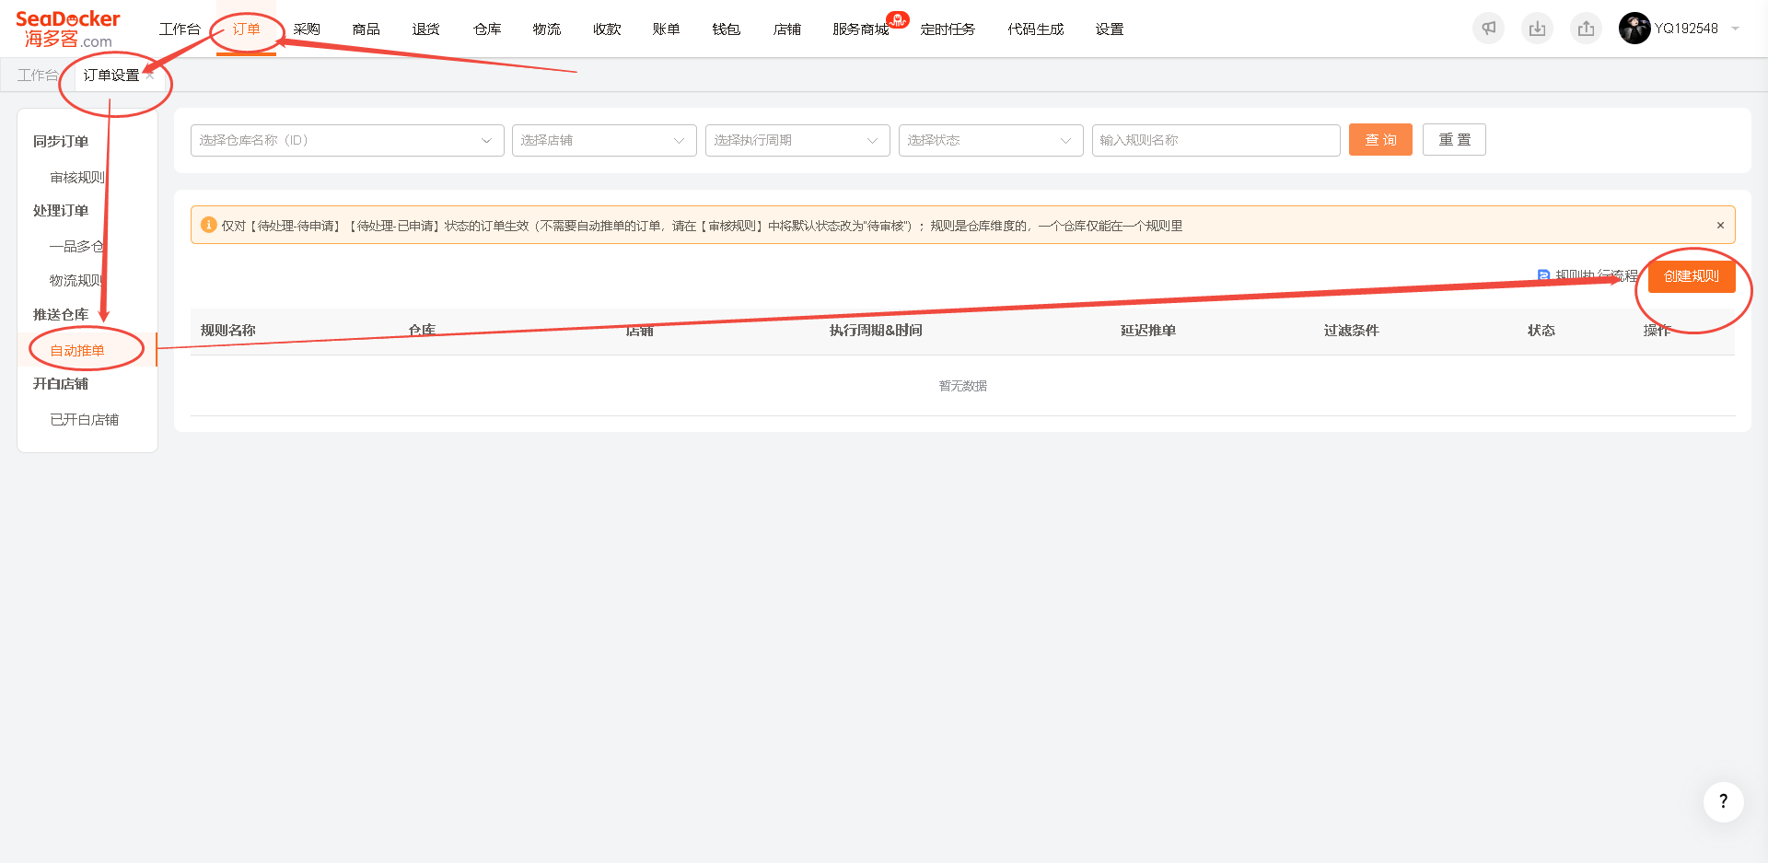This screenshot has height=863, width=1768.
Task: Select 审核规则 in sidebar
Action: [x=77, y=177]
